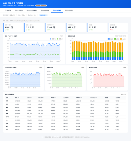The width and height of the screenshot is (131, 141).
Task: Open tab ① 搜索大盘
Action: click(8, 10)
